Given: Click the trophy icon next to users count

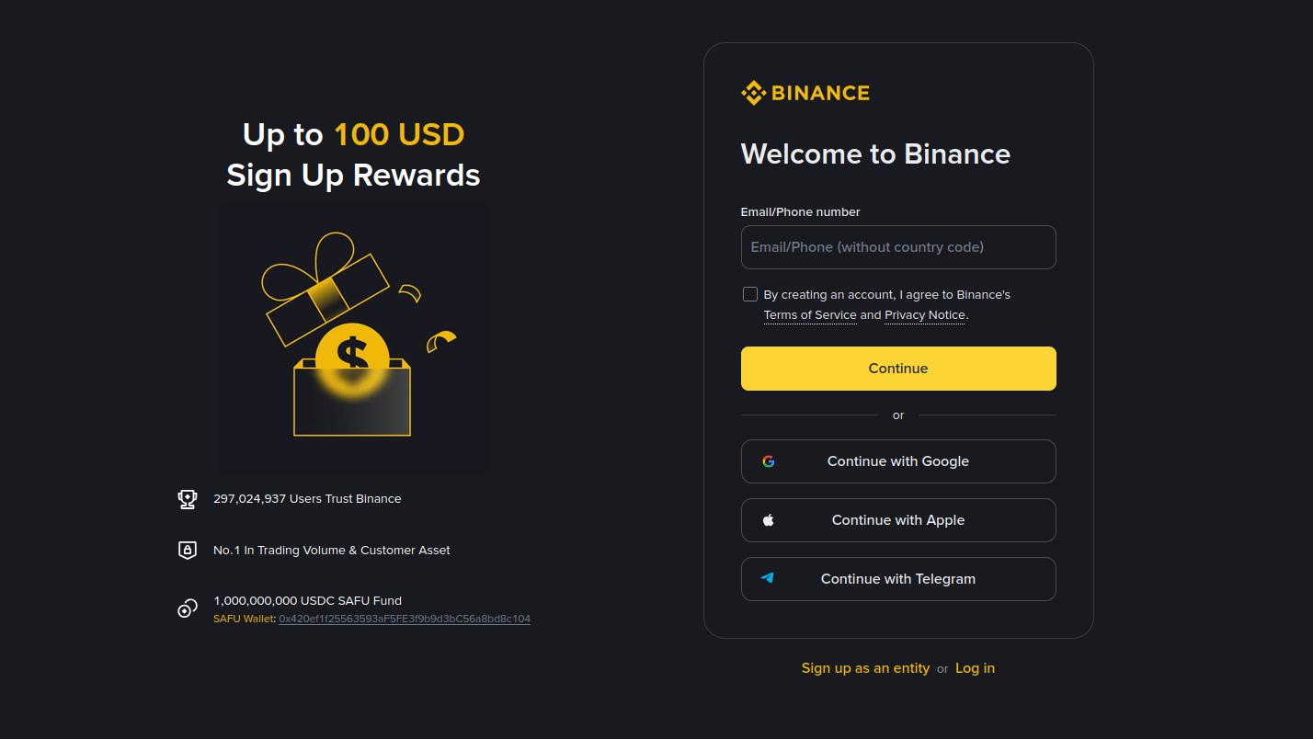Looking at the screenshot, I should [x=188, y=499].
